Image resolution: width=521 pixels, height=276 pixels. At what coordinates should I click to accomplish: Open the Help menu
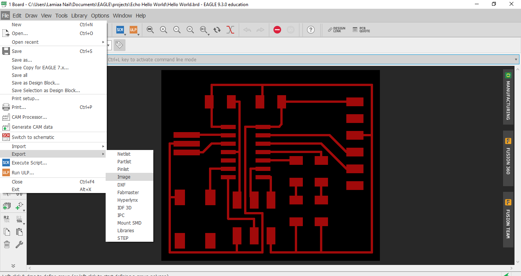click(x=141, y=16)
